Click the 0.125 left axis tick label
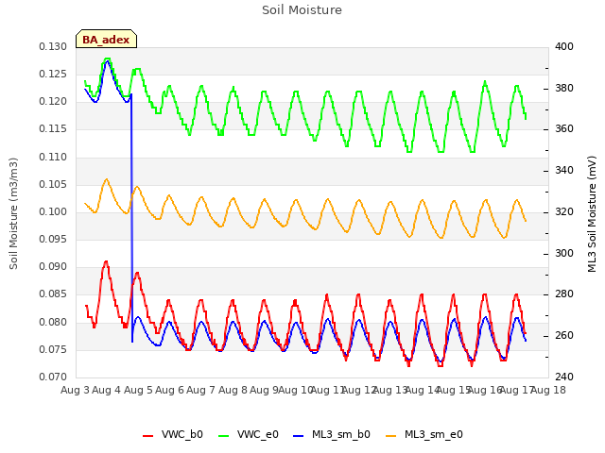This screenshot has width=605, height=453. click(x=53, y=74)
